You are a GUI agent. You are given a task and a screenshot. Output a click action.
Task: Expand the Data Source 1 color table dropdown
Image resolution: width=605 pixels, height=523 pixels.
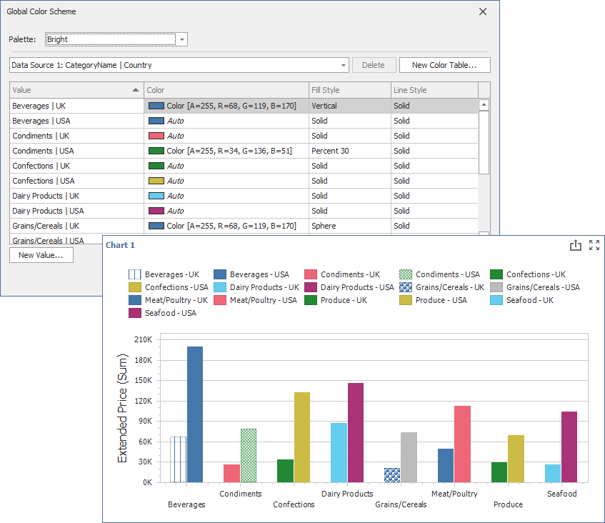[x=343, y=65]
